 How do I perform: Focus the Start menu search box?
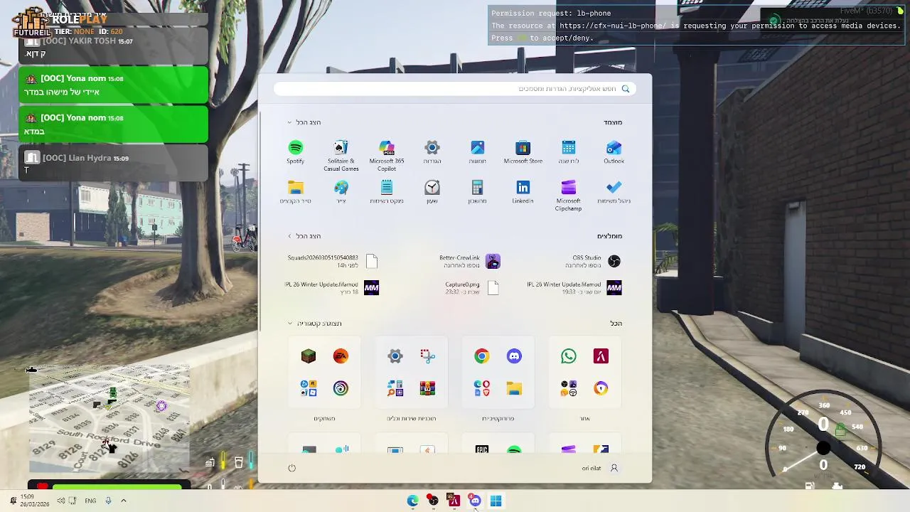coord(454,89)
